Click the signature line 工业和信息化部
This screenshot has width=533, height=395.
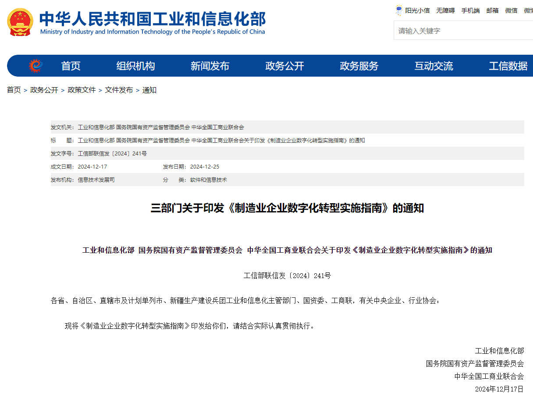[500, 351]
